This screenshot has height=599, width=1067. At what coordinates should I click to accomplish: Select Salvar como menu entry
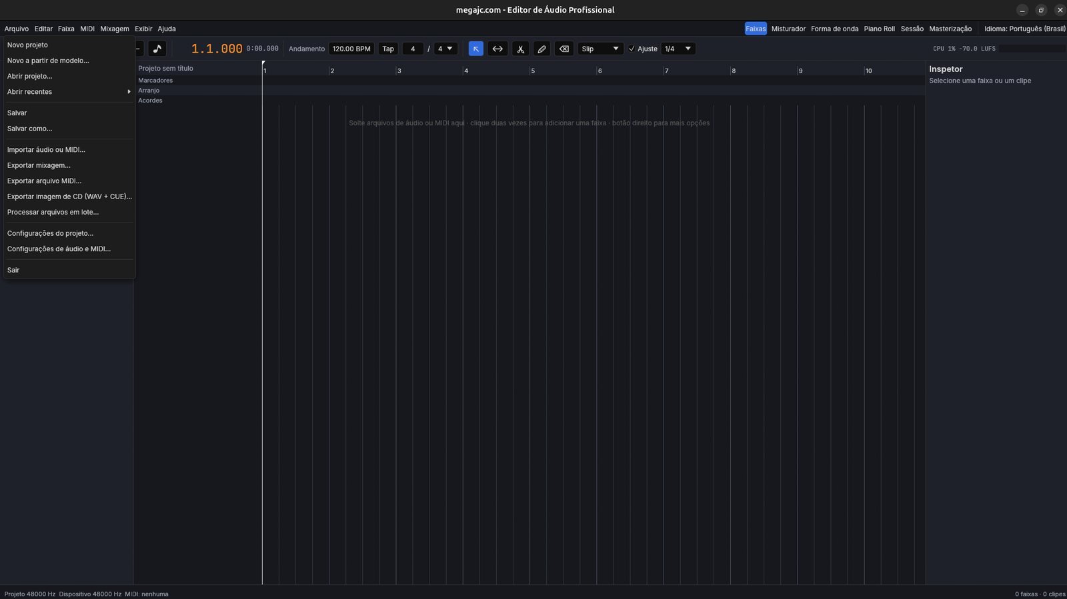pyautogui.click(x=69, y=129)
